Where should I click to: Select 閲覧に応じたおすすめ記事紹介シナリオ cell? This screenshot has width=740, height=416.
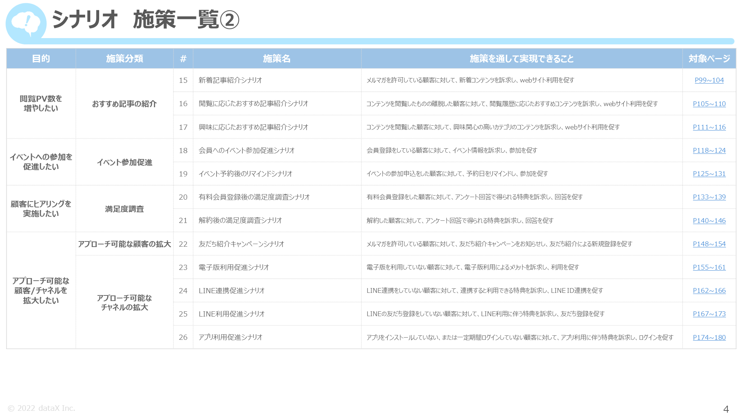(277, 104)
